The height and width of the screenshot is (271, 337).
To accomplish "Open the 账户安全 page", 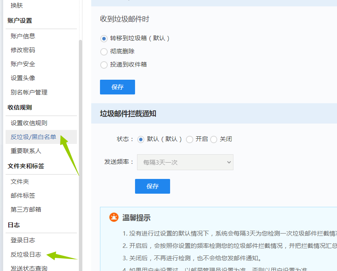I will pyautogui.click(x=23, y=64).
